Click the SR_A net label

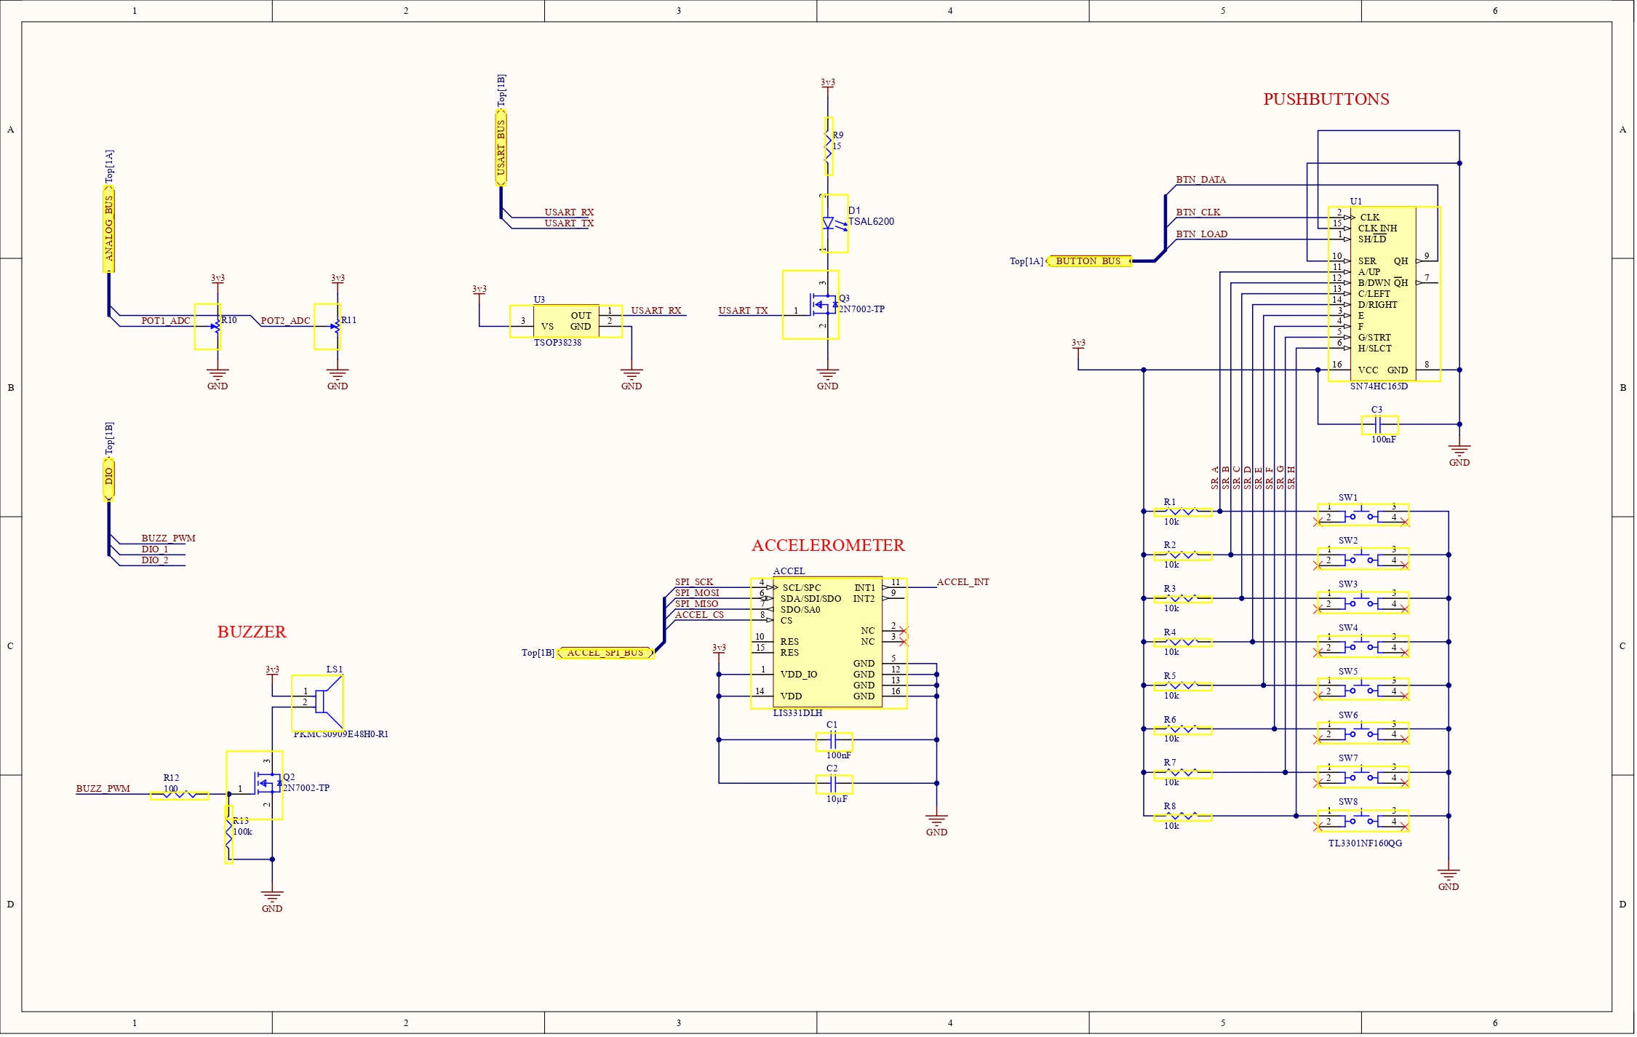coord(1214,477)
